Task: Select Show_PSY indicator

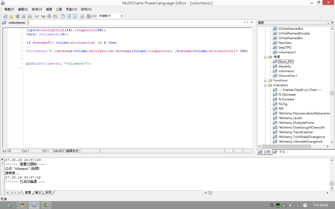Action: [286, 62]
